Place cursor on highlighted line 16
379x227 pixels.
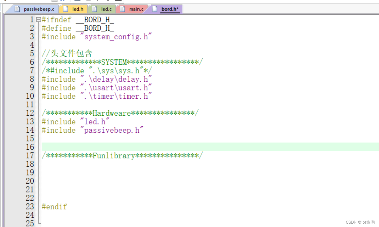pos(210,147)
